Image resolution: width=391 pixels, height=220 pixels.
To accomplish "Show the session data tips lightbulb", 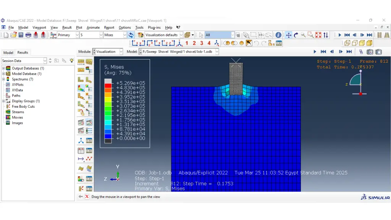I will [x=71, y=61].
